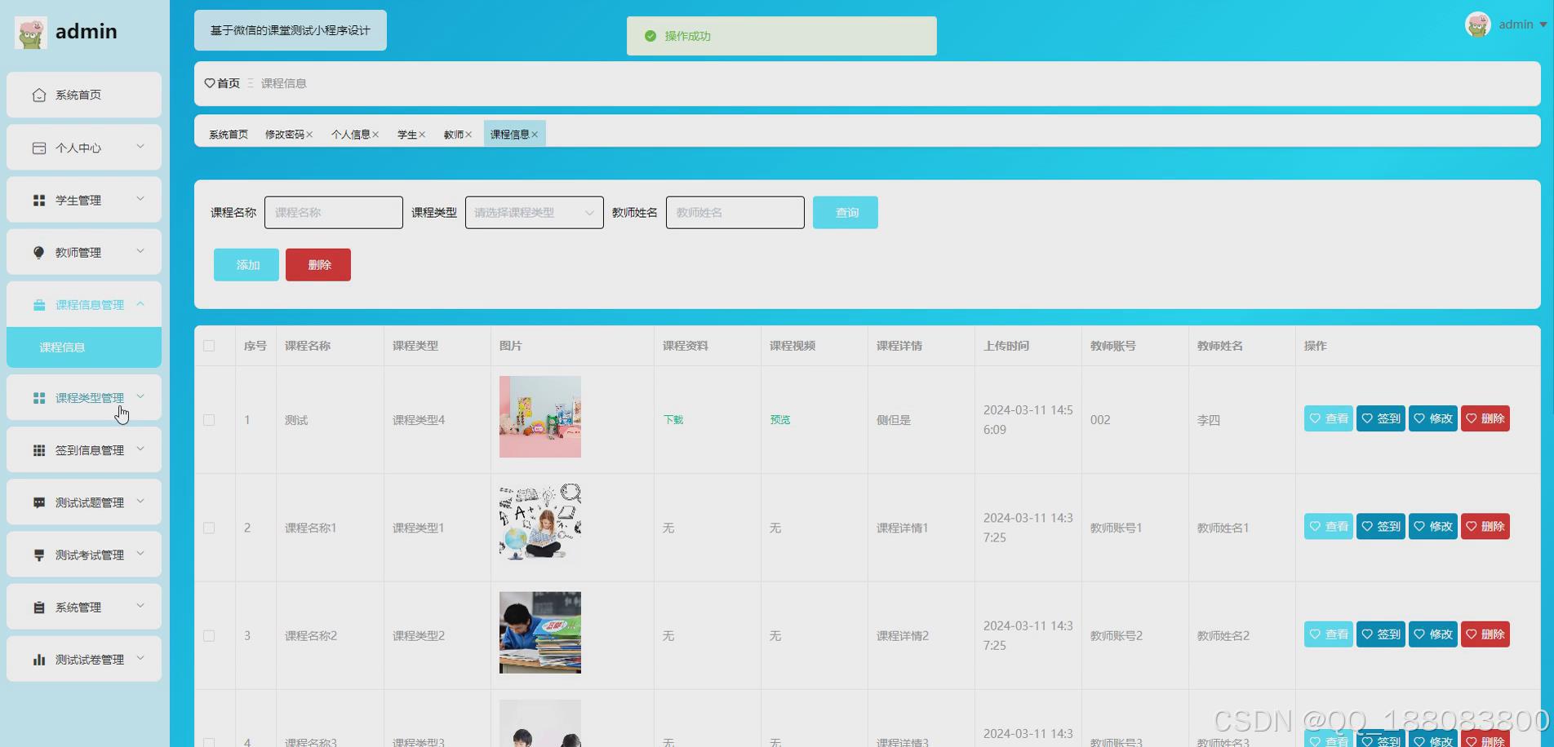Switch to the 学生 tab
The width and height of the screenshot is (1554, 747).
point(406,135)
